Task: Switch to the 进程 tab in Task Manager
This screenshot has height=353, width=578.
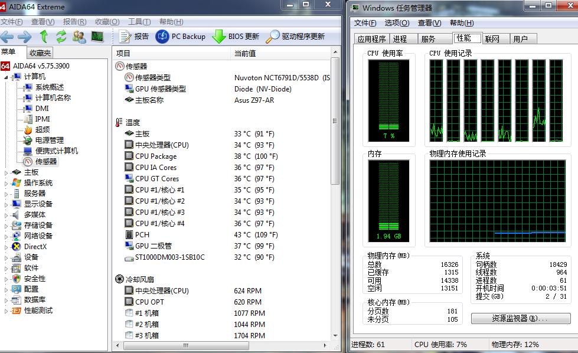Action: click(x=402, y=38)
